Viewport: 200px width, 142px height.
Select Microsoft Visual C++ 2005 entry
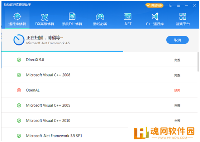48,106
